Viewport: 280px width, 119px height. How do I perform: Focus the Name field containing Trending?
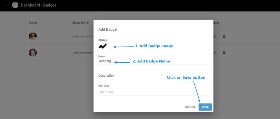153,61
